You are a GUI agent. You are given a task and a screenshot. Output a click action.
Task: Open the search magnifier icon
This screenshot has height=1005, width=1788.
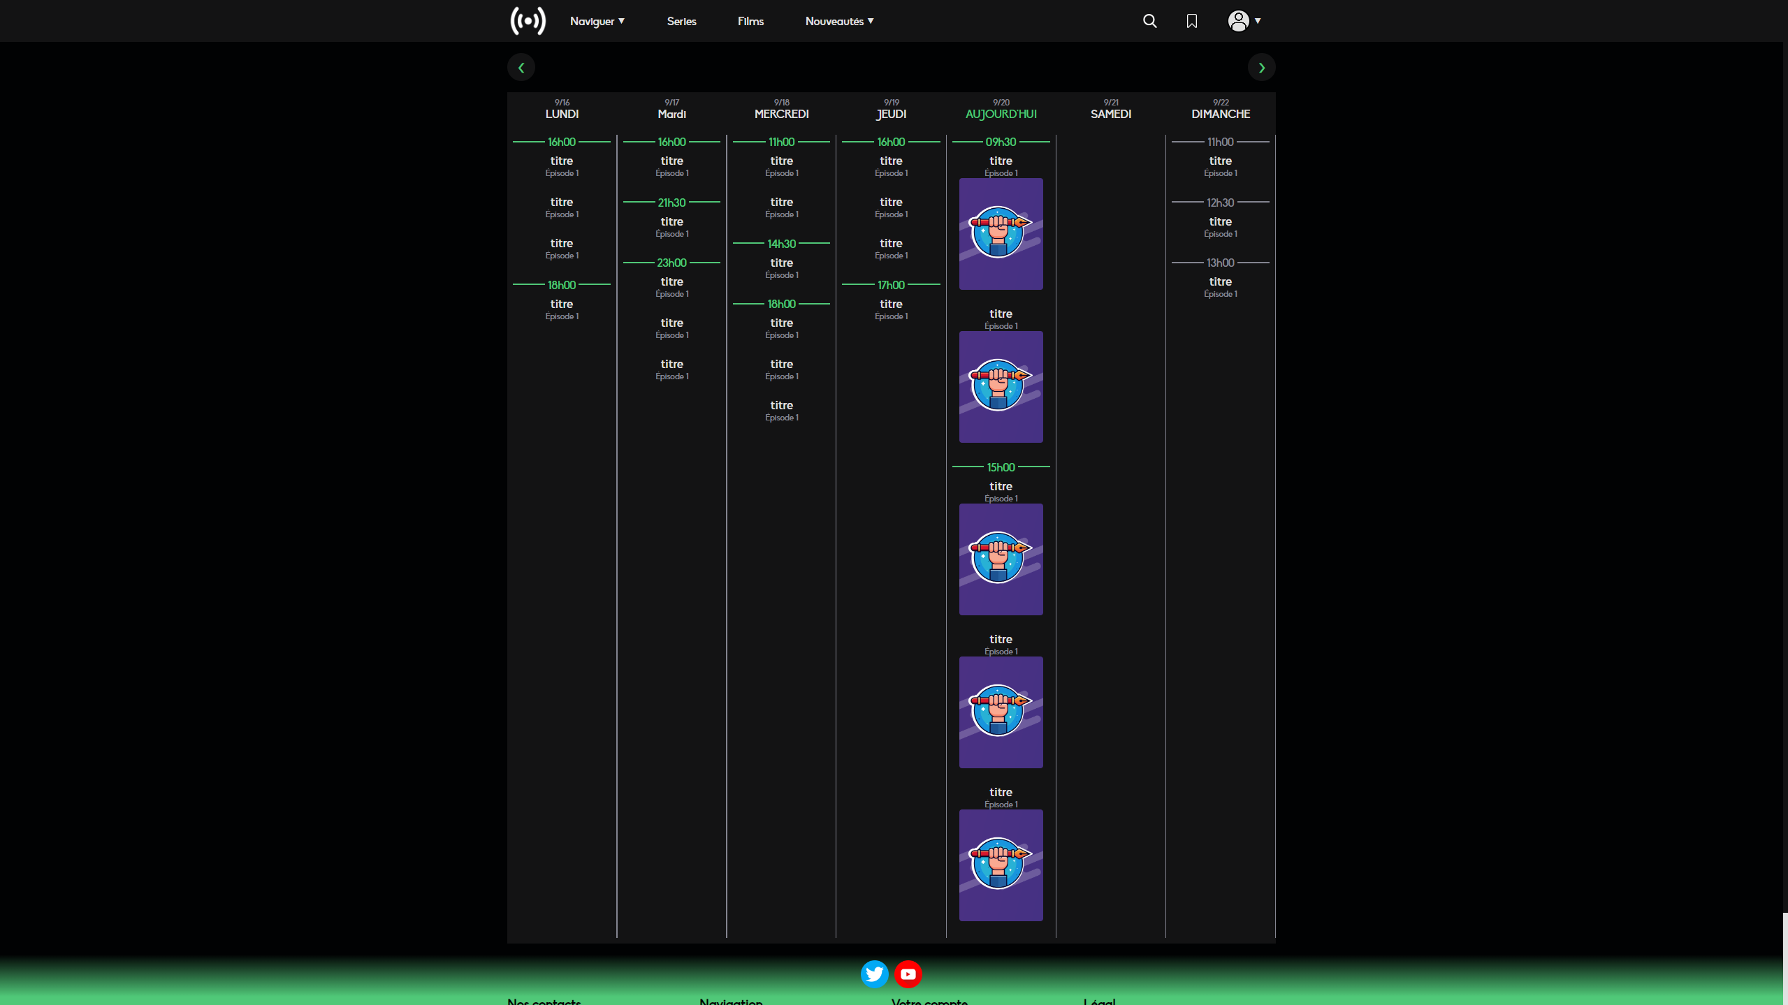point(1149,21)
